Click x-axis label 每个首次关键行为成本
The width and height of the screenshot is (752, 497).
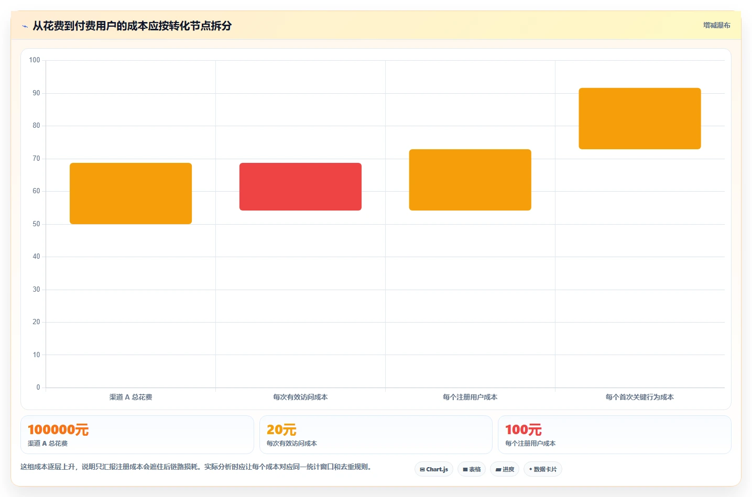tap(640, 397)
